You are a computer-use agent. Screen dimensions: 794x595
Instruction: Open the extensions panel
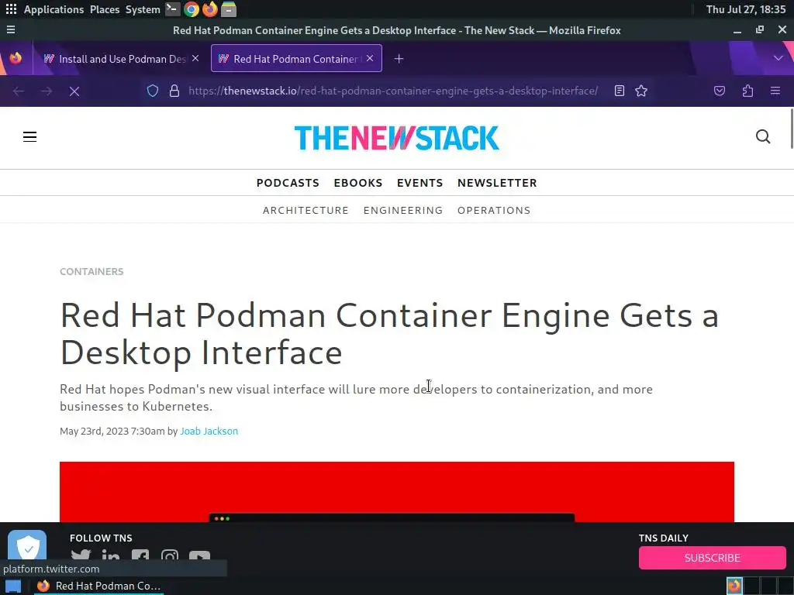point(747,91)
